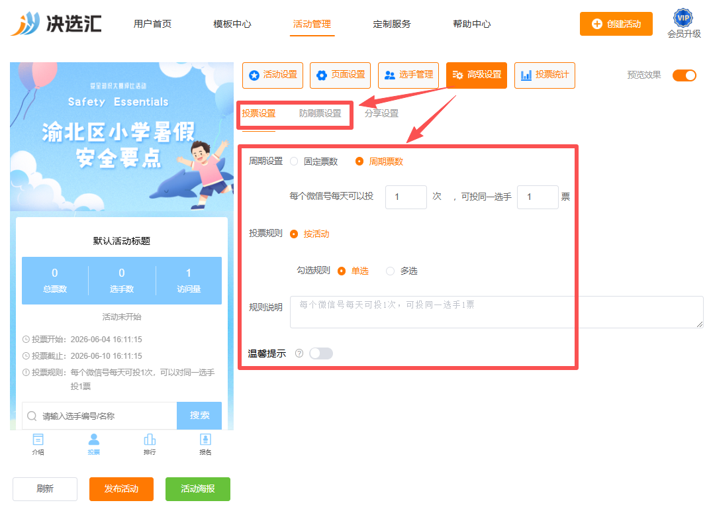
Task: Click the 决选汇 logo
Action: point(56,24)
